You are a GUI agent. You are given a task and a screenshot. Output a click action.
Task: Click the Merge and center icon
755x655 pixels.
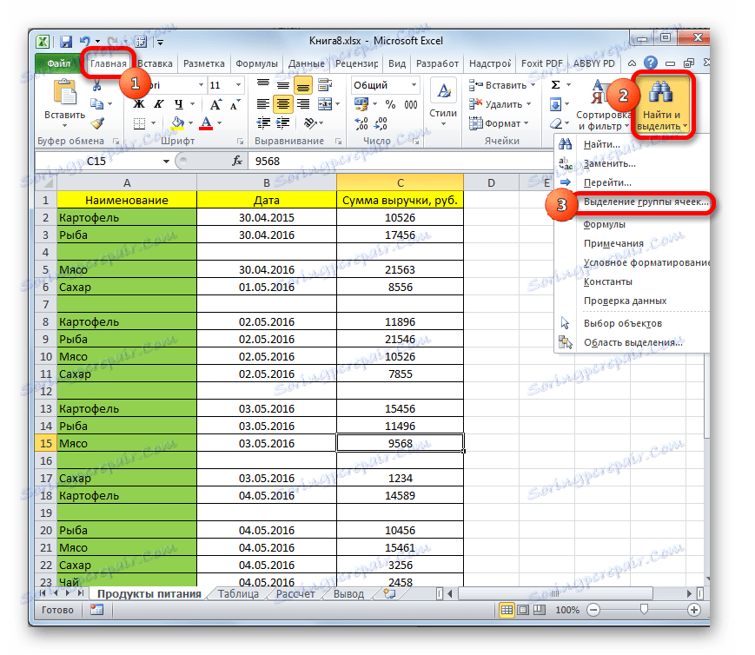point(325,104)
